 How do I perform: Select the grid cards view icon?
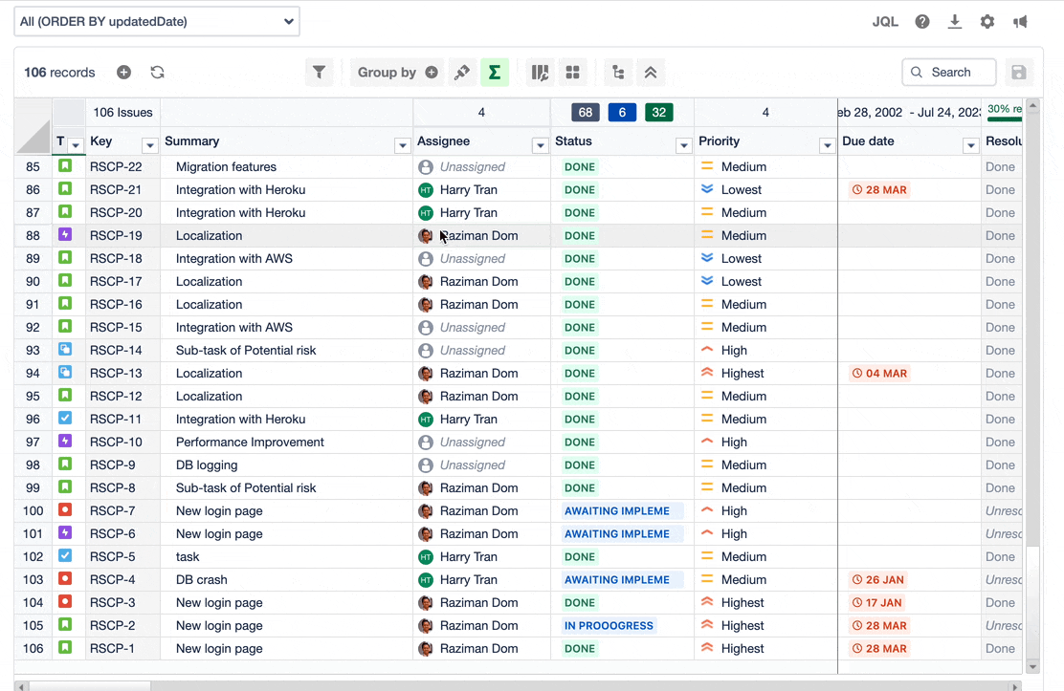click(572, 72)
